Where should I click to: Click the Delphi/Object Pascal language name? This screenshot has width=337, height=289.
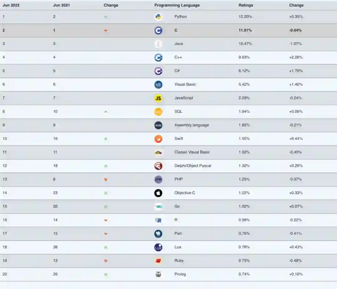(193, 166)
